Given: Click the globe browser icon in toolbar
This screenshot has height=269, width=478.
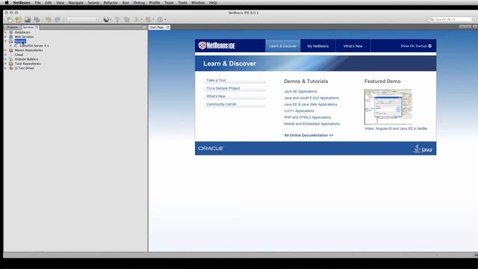Looking at the screenshot, I should point(106,19).
